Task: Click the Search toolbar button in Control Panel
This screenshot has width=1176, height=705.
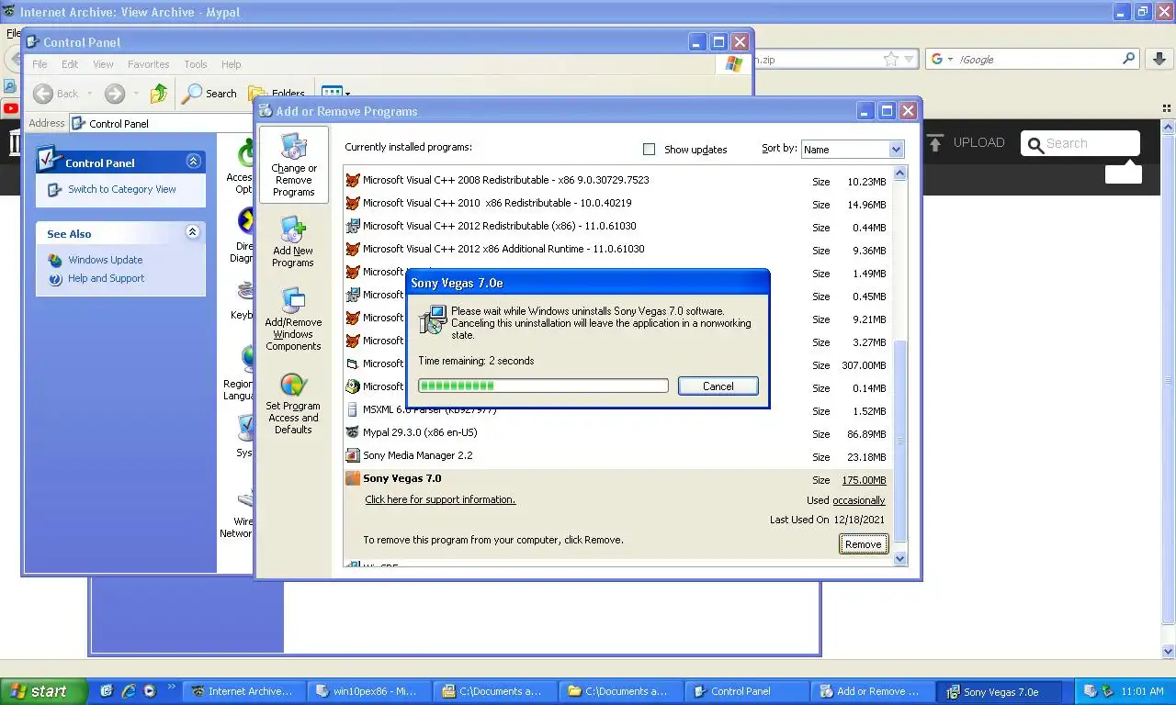Action: click(x=209, y=93)
